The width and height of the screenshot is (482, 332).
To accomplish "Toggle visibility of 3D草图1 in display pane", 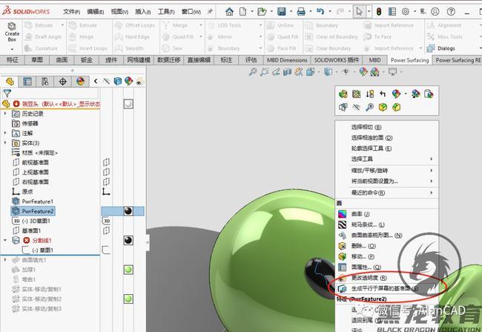I will pyautogui.click(x=106, y=221).
